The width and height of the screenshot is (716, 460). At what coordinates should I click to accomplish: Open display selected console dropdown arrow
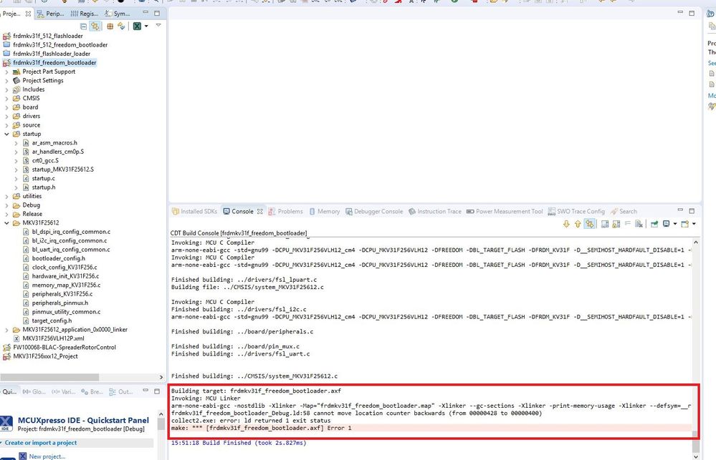click(675, 224)
